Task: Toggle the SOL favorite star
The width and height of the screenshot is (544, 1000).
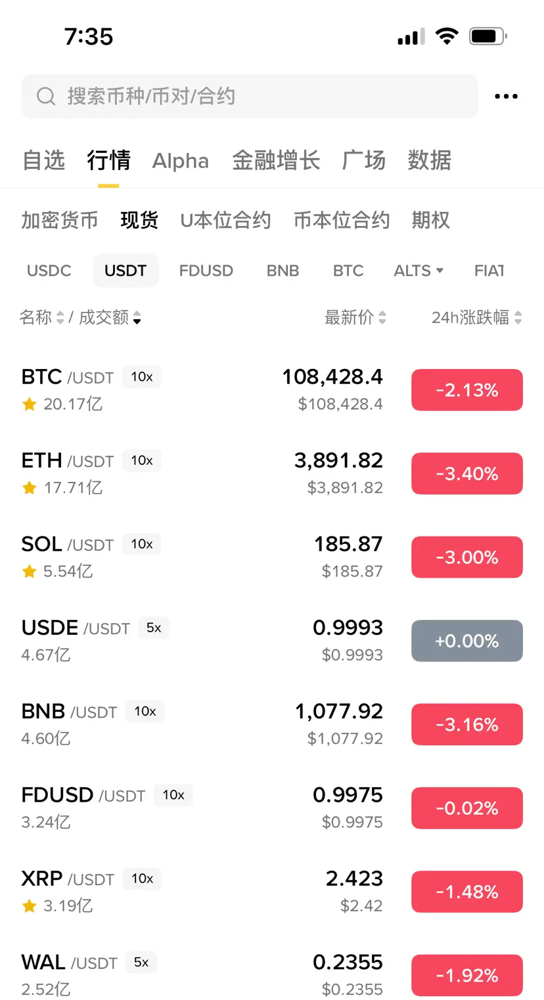Action: pyautogui.click(x=29, y=572)
